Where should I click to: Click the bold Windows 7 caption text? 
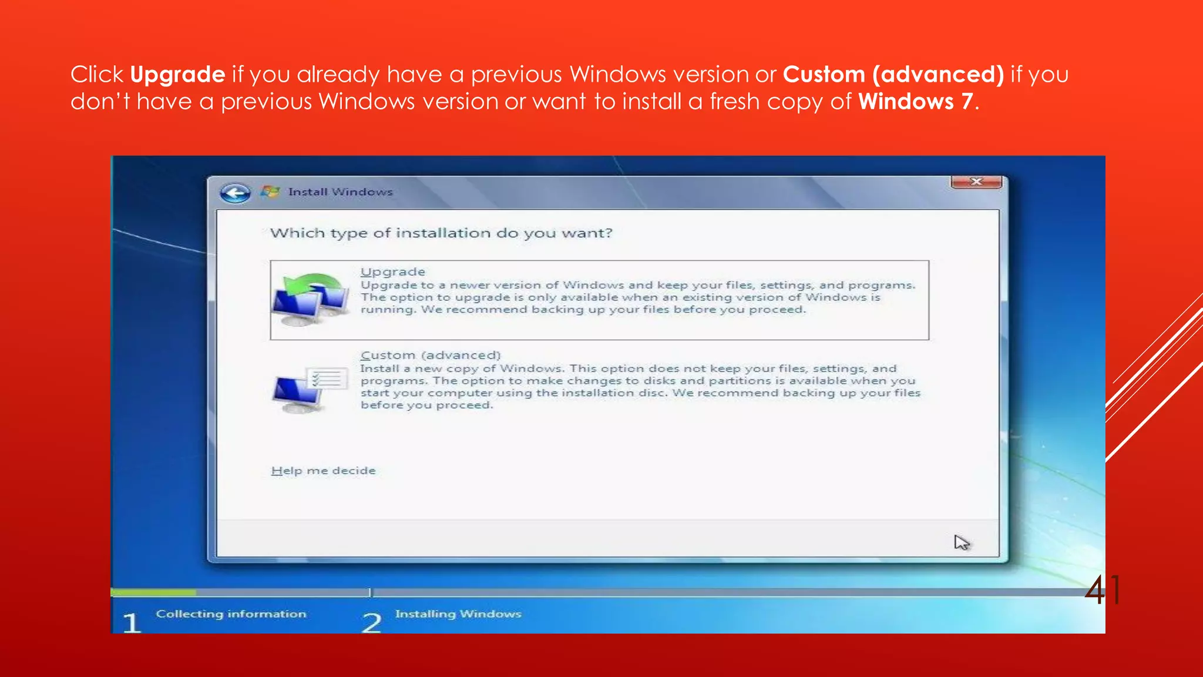915,102
